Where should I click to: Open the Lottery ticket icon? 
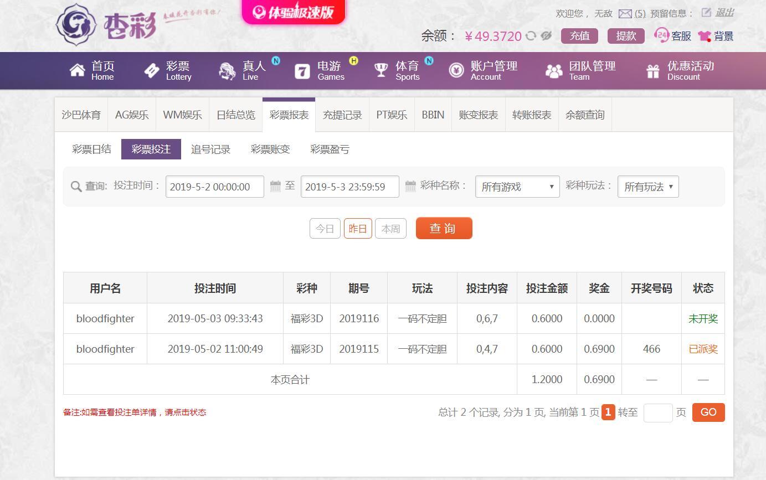152,70
